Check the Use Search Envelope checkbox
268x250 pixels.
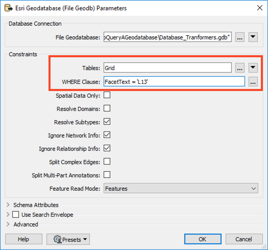pyautogui.click(x=15, y=215)
